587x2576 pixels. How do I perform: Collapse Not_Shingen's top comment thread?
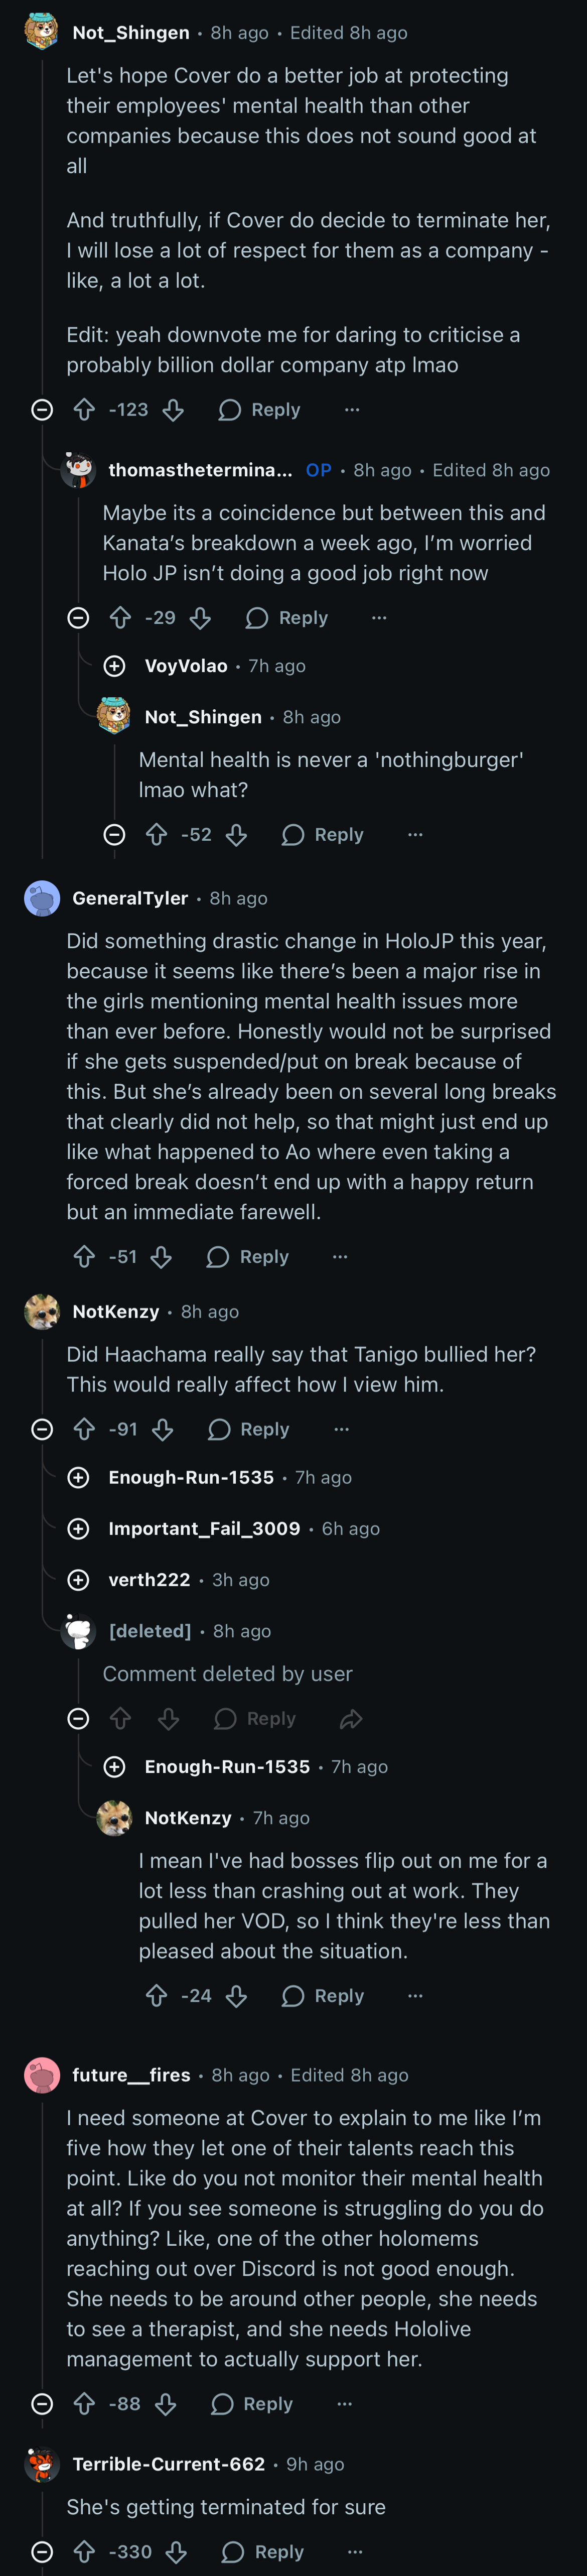pyautogui.click(x=42, y=410)
